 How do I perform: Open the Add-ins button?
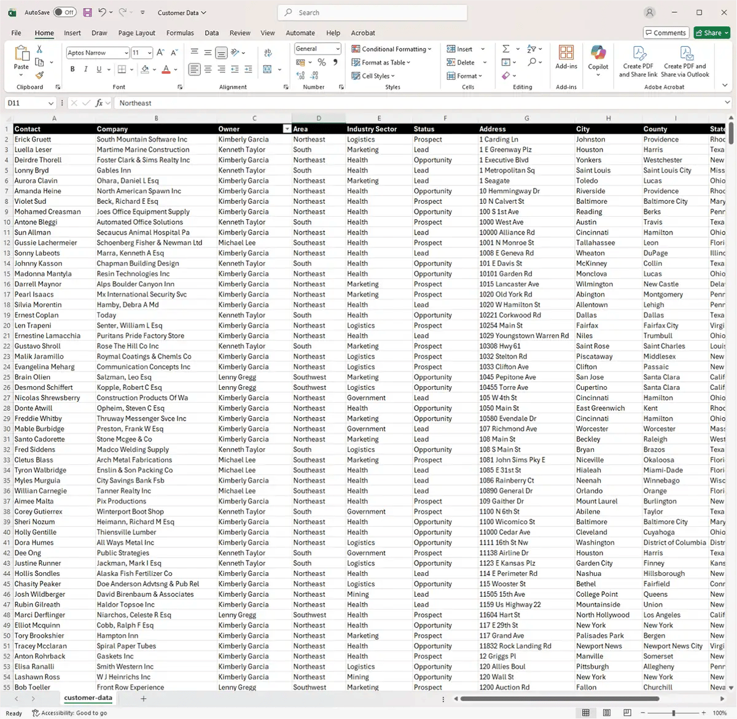(x=566, y=57)
